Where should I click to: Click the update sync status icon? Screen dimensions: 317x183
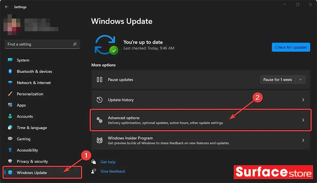[106, 45]
